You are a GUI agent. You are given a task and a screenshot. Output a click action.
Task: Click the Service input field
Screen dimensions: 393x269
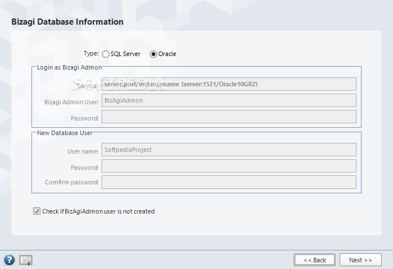click(x=229, y=85)
